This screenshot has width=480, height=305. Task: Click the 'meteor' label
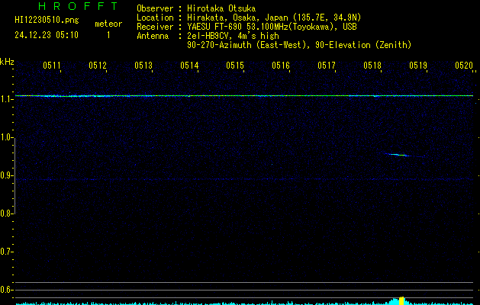tap(108, 24)
